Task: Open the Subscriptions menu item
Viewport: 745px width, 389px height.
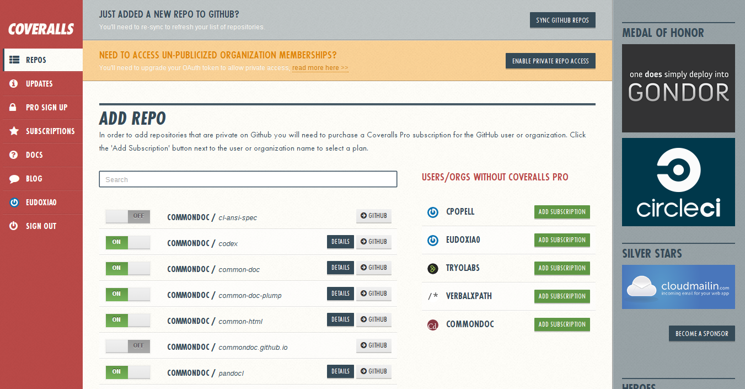Action: click(x=41, y=131)
